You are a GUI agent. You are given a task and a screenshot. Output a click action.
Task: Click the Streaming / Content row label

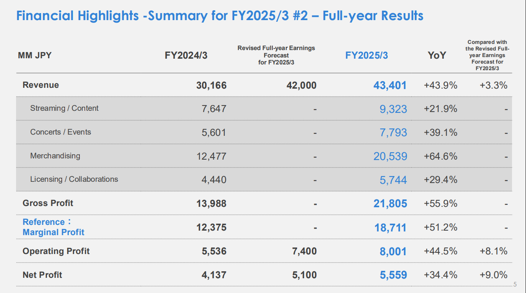[64, 108]
